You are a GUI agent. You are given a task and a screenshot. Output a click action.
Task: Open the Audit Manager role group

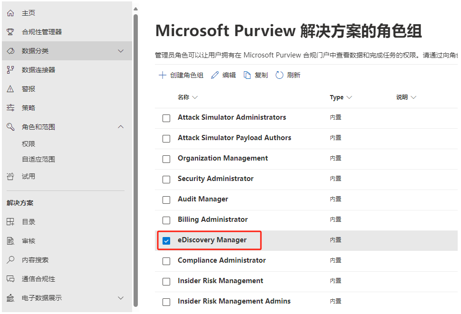(203, 199)
